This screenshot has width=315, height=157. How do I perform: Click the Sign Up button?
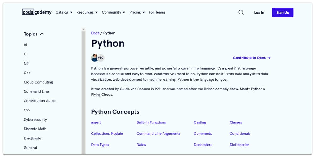[283, 13]
